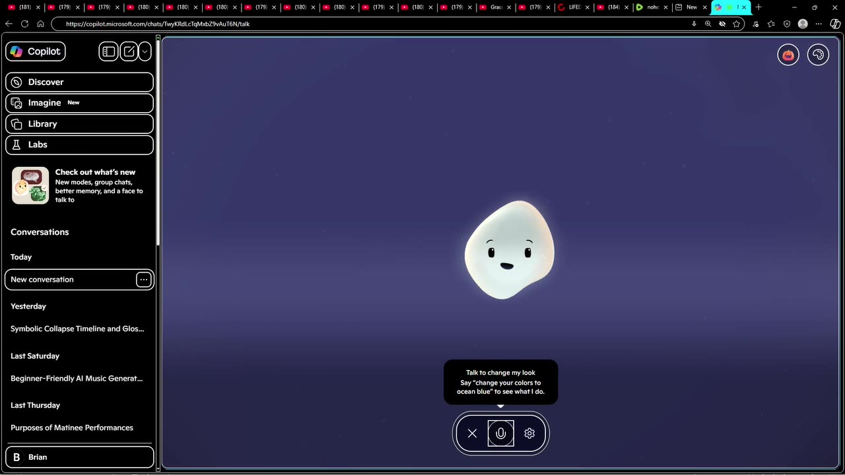Click the What's new illustration thumbnail
Screen dimensions: 845x475
click(x=30, y=185)
